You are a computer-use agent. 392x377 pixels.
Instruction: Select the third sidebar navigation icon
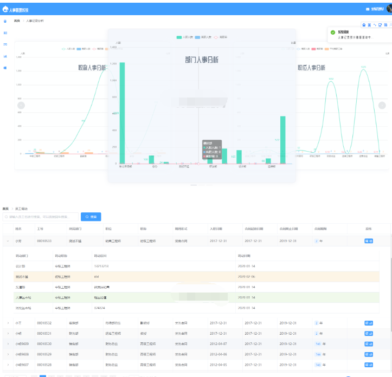point(5,44)
